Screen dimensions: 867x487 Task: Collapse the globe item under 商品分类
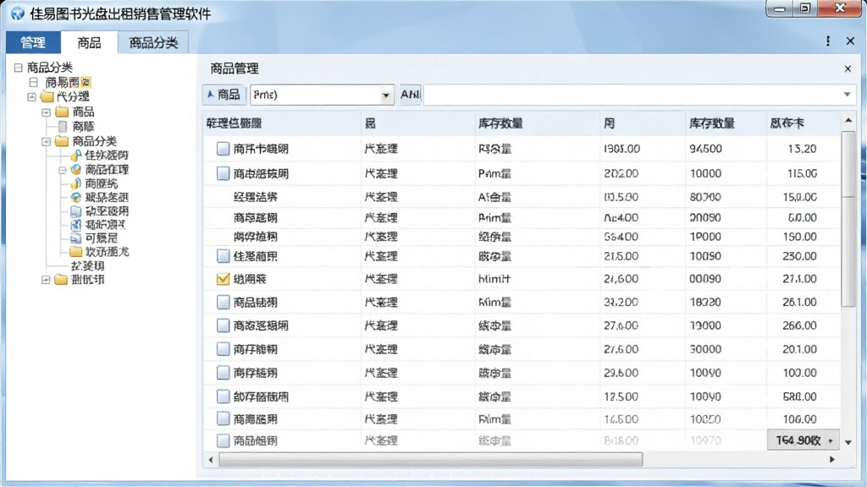(x=63, y=170)
